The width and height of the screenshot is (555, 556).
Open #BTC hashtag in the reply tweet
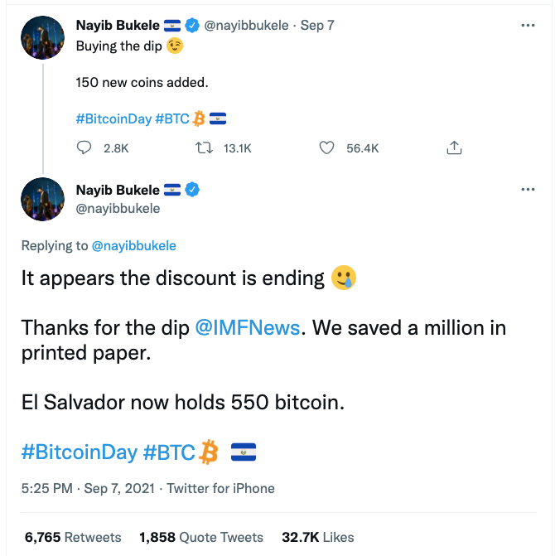(x=169, y=452)
